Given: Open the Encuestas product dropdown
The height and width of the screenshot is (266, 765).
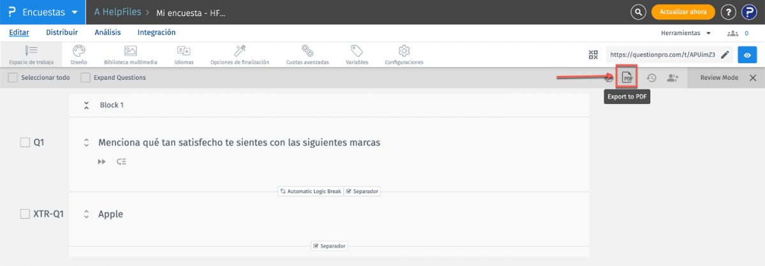Looking at the screenshot, I should click(43, 12).
